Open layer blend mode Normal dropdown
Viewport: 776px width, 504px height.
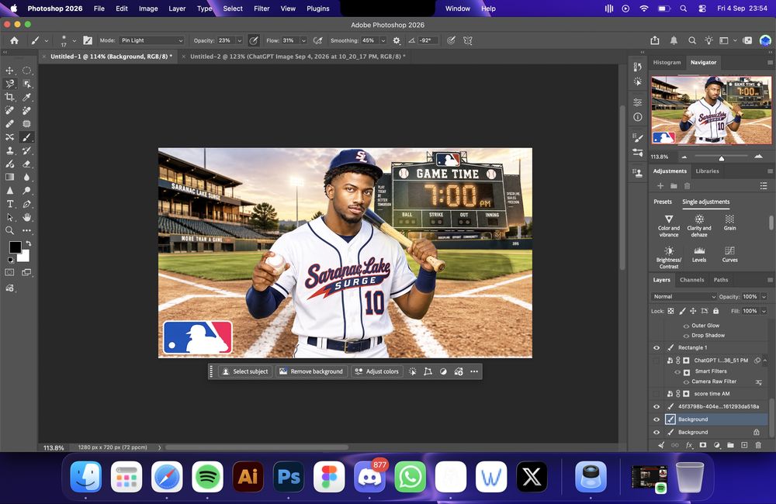pos(684,297)
